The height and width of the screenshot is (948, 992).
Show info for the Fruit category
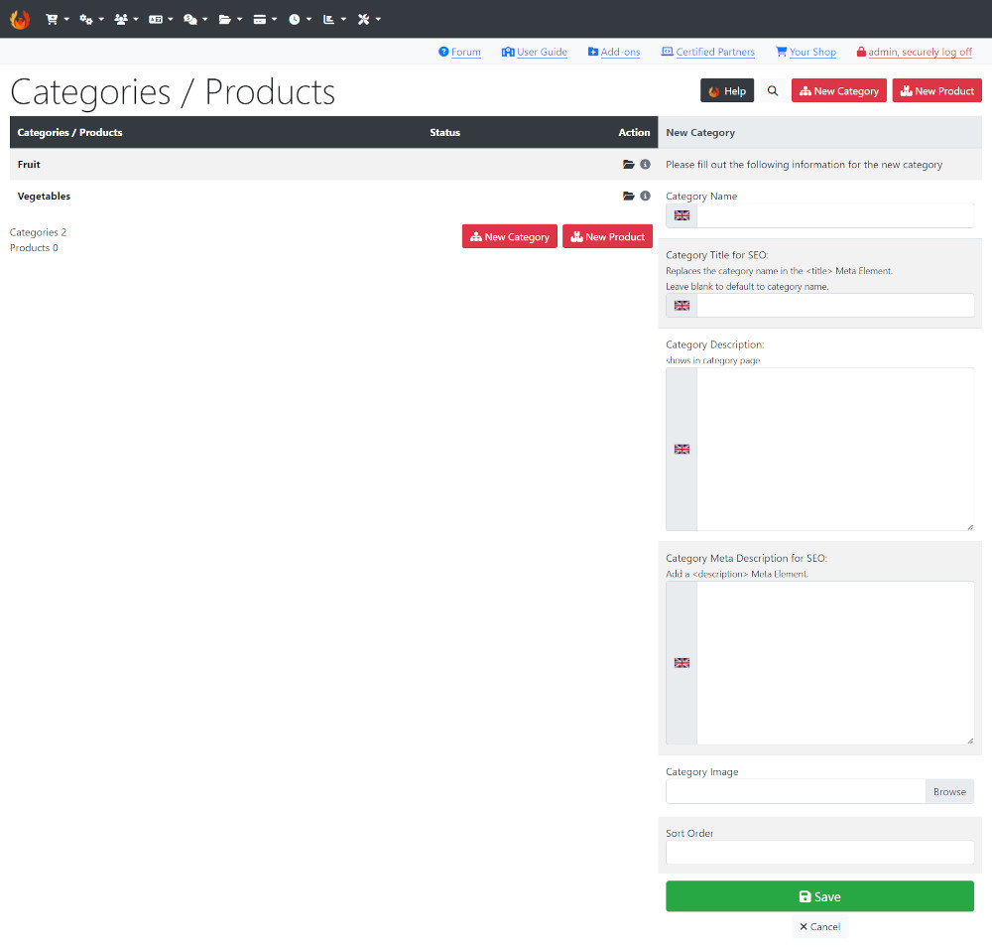pyautogui.click(x=646, y=164)
